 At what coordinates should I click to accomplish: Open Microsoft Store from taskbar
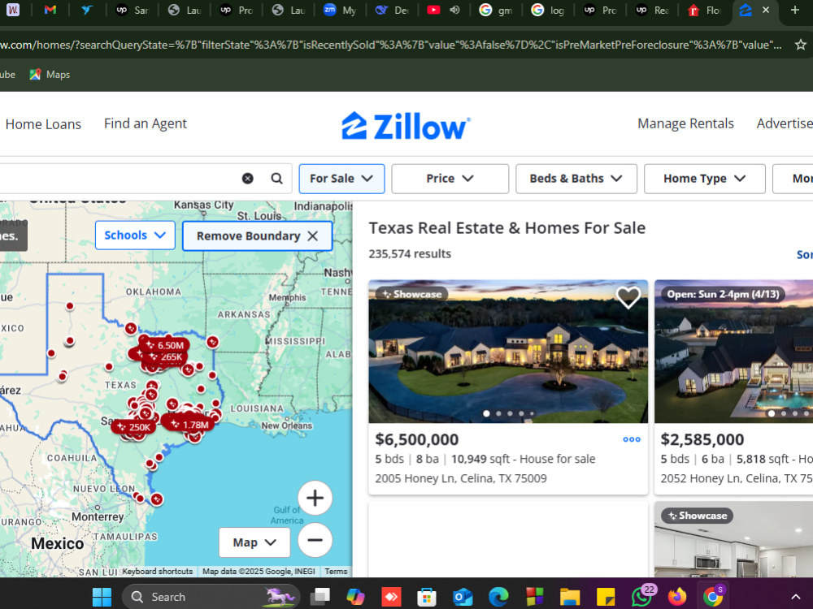(x=427, y=597)
